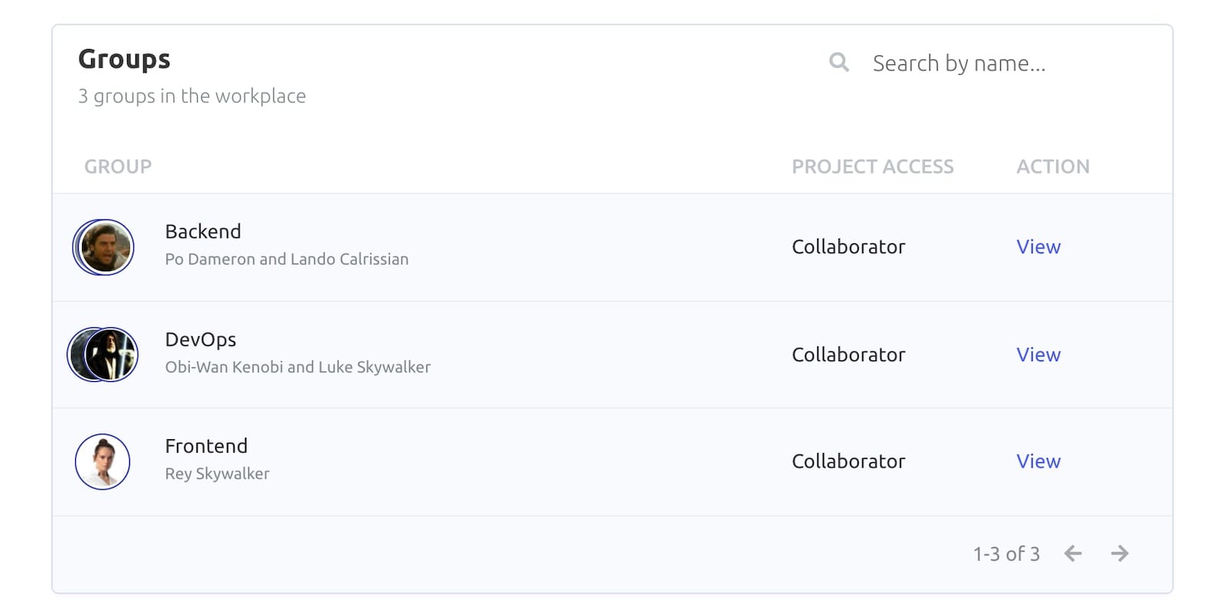
Task: Click the ACTION column header
Action: pos(1053,167)
